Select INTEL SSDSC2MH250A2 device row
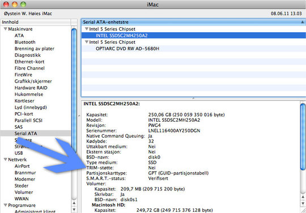 [x=193, y=36]
